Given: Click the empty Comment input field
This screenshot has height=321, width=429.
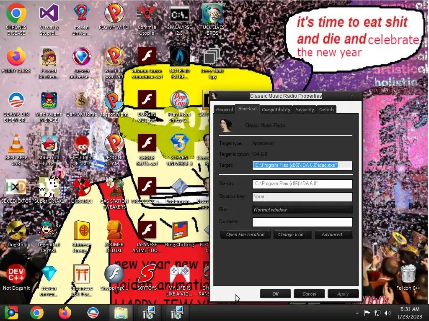Looking at the screenshot, I should tap(302, 222).
